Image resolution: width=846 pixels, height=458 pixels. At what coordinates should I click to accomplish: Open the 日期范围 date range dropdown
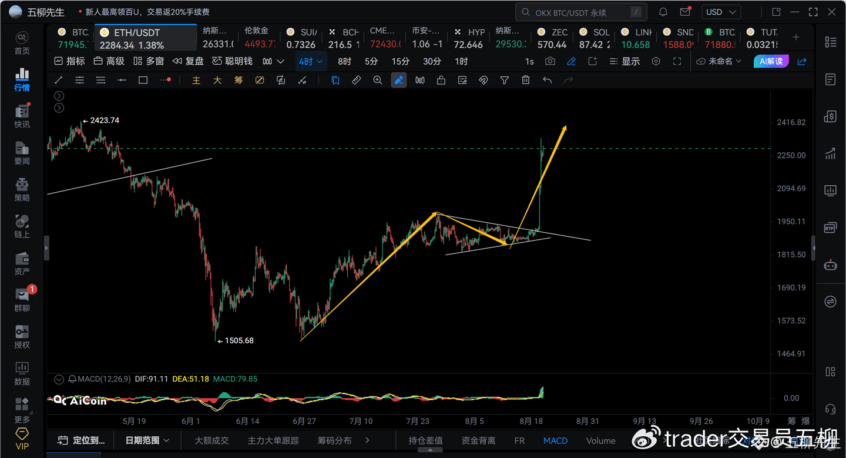coord(147,440)
